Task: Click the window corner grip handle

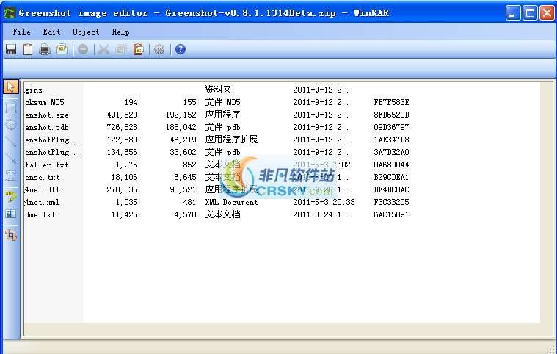Action: pyautogui.click(x=550, y=349)
